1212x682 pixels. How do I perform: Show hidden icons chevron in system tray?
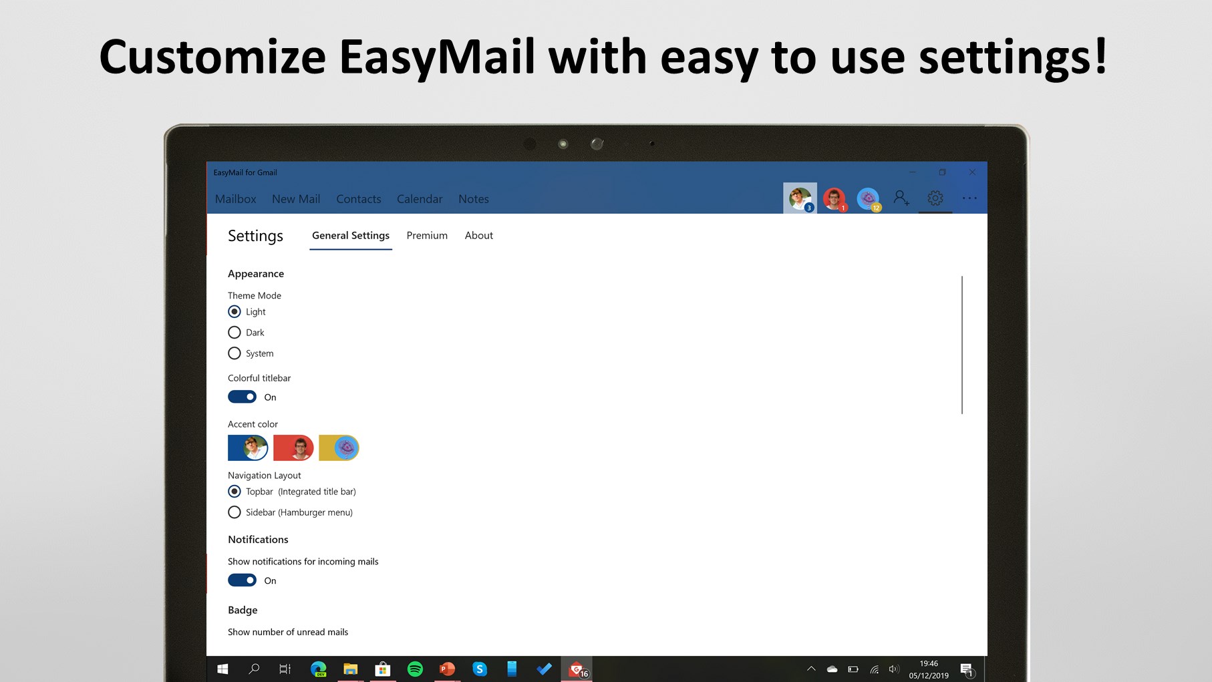(x=811, y=669)
